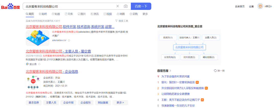Click 搜索工具 text
The width and height of the screenshot is (276, 108).
click(123, 21)
